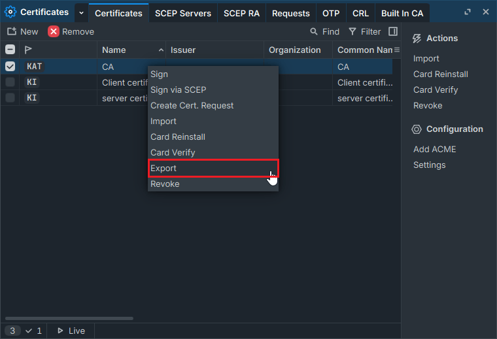Click Add ACME under Configuration
This screenshot has width=497, height=339.
click(435, 149)
